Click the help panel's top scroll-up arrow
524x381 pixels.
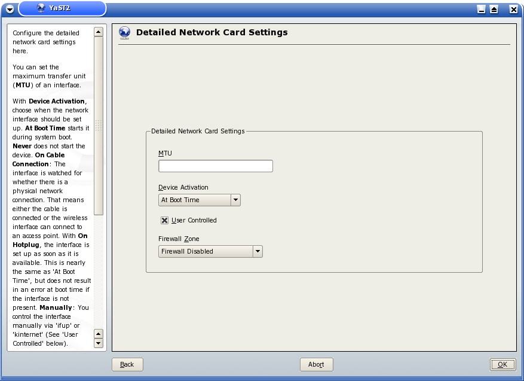(x=99, y=32)
